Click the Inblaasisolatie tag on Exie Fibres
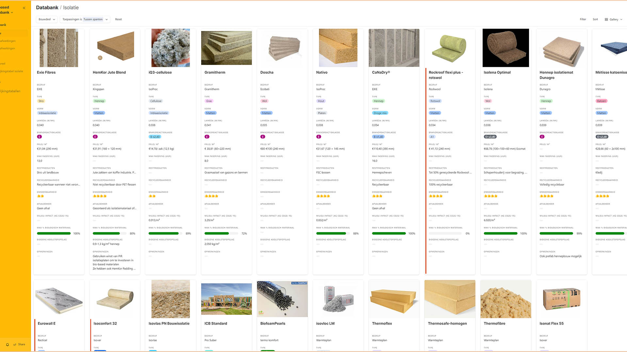Image resolution: width=627 pixels, height=352 pixels. pyautogui.click(x=47, y=113)
